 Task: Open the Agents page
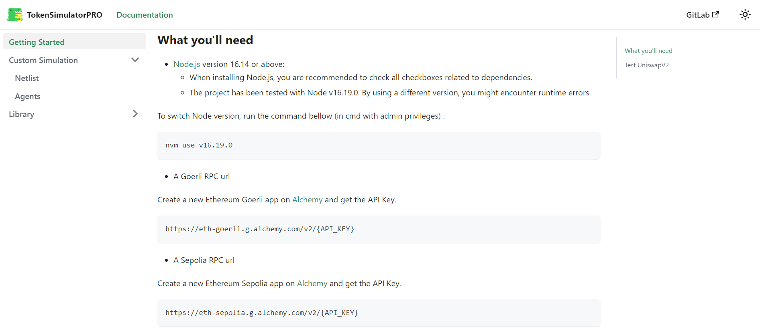pyautogui.click(x=27, y=96)
